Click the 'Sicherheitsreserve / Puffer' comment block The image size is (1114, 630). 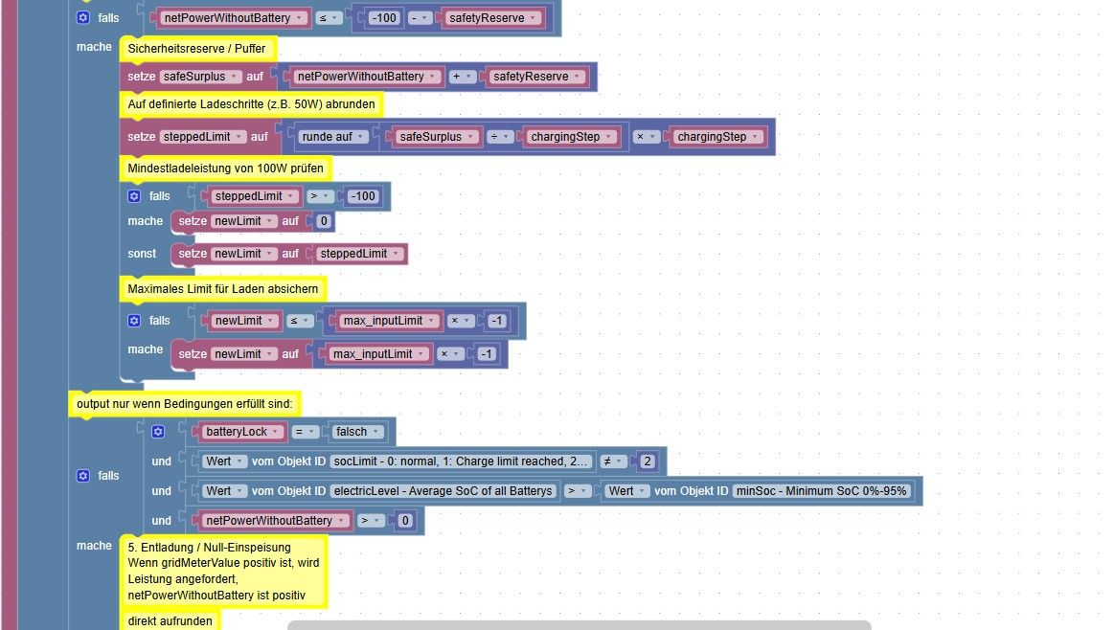pyautogui.click(x=196, y=48)
